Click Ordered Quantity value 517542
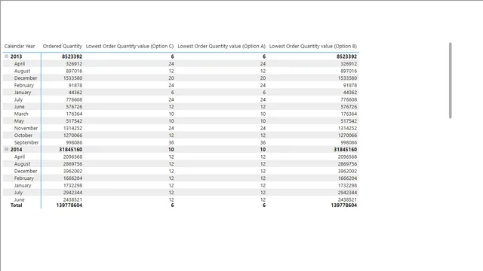Viewport: 483px width, 271px height. coord(74,121)
